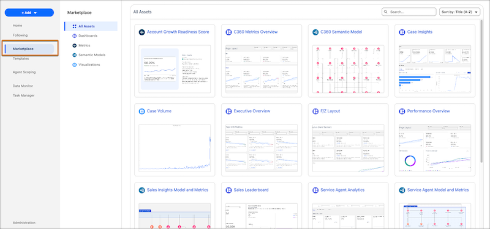Click C360 Semantic Model preview thumbnail

[x=348, y=69]
